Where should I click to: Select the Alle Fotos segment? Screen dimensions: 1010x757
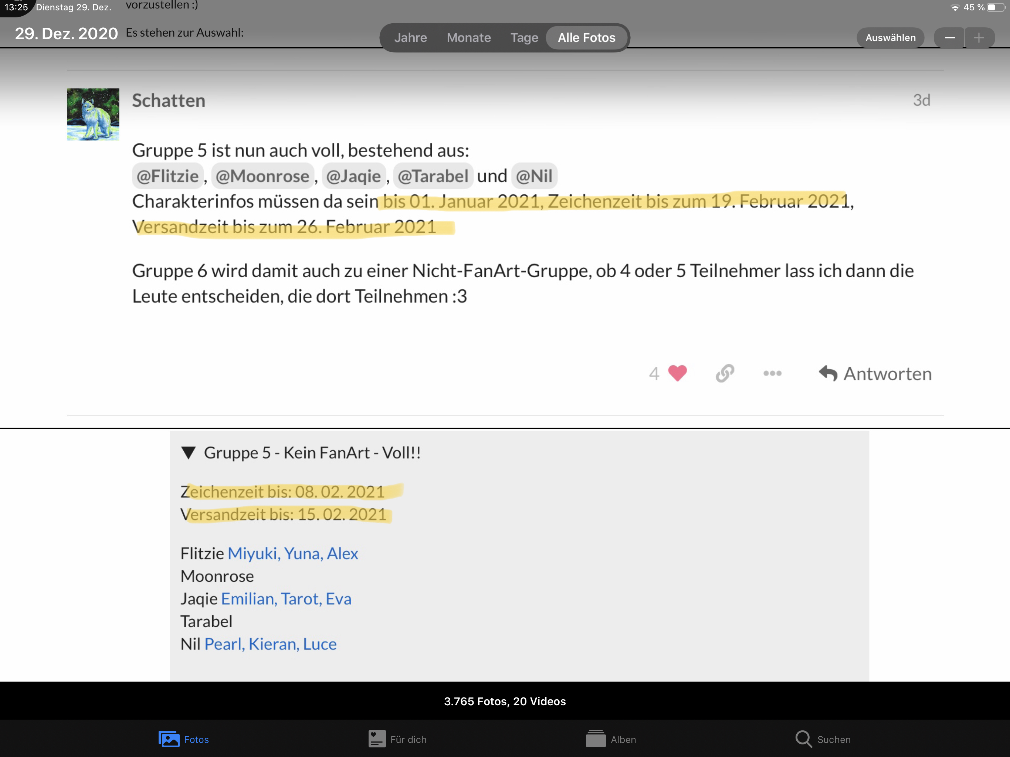tap(586, 37)
